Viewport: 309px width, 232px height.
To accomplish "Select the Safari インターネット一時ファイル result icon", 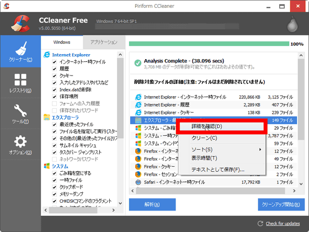I will click(x=138, y=182).
